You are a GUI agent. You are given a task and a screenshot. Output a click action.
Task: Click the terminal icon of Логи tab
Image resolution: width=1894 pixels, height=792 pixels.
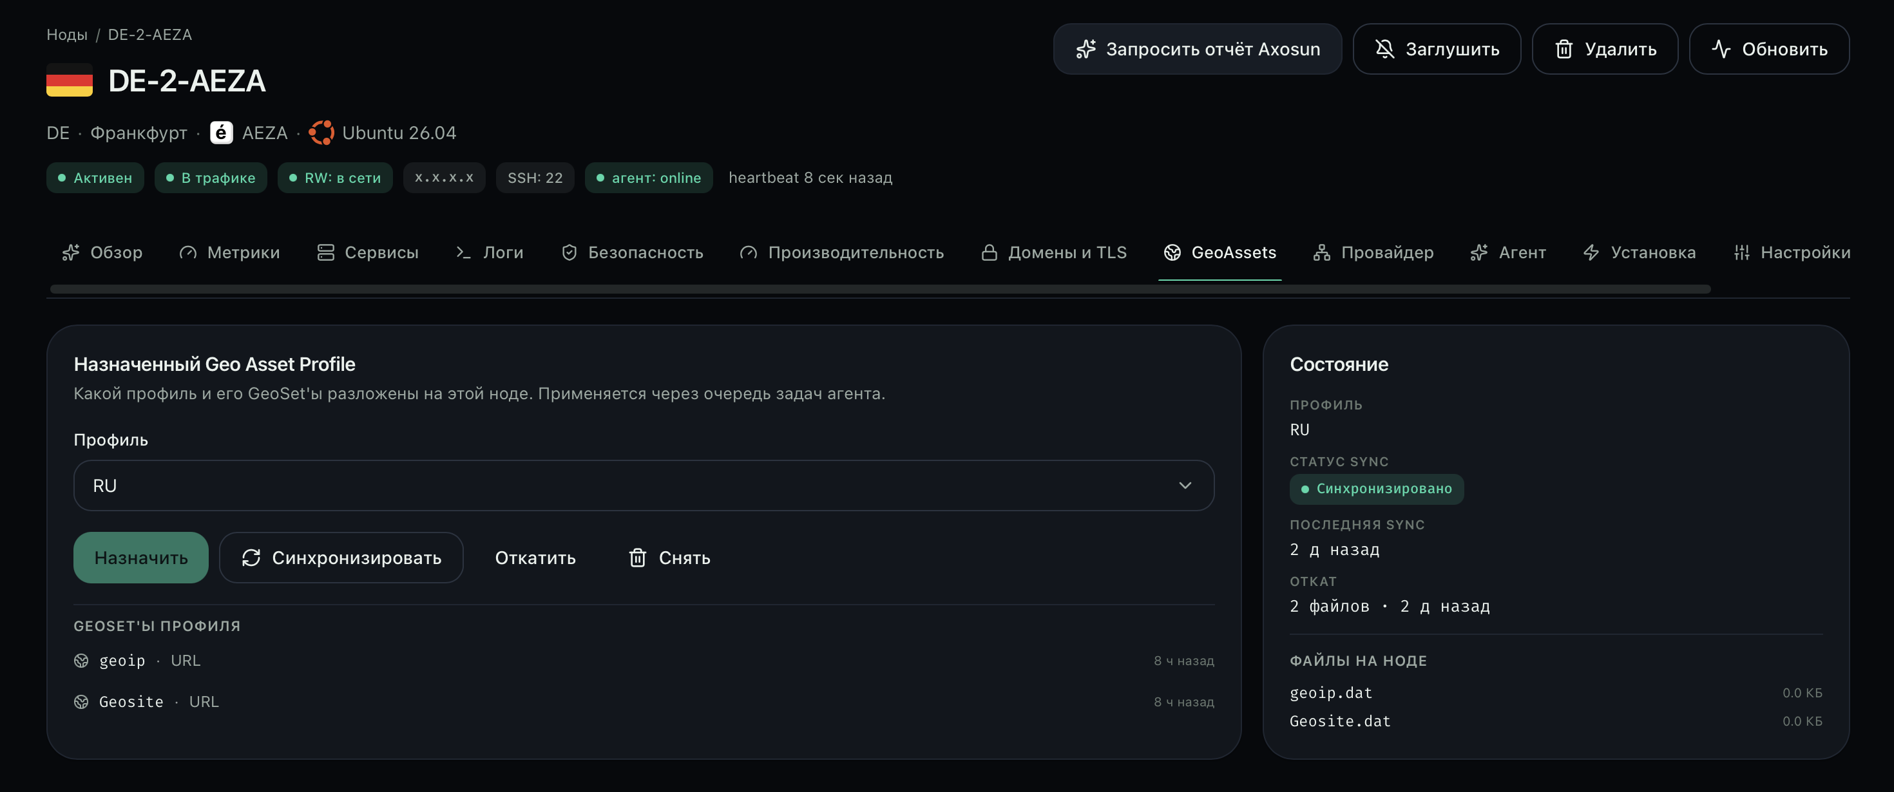(x=463, y=253)
